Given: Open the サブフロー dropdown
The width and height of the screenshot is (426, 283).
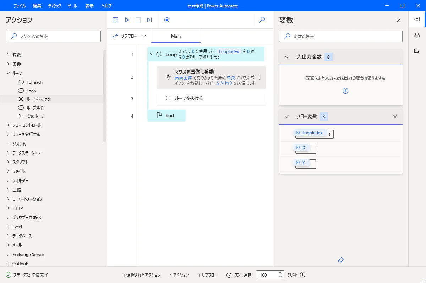Looking at the screenshot, I should point(129,36).
